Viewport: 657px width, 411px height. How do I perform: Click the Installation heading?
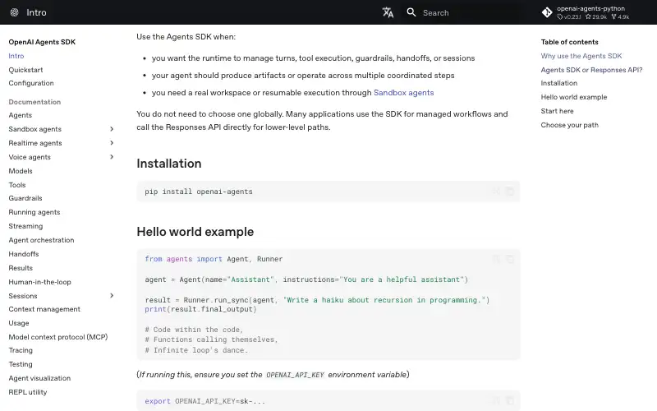(169, 163)
